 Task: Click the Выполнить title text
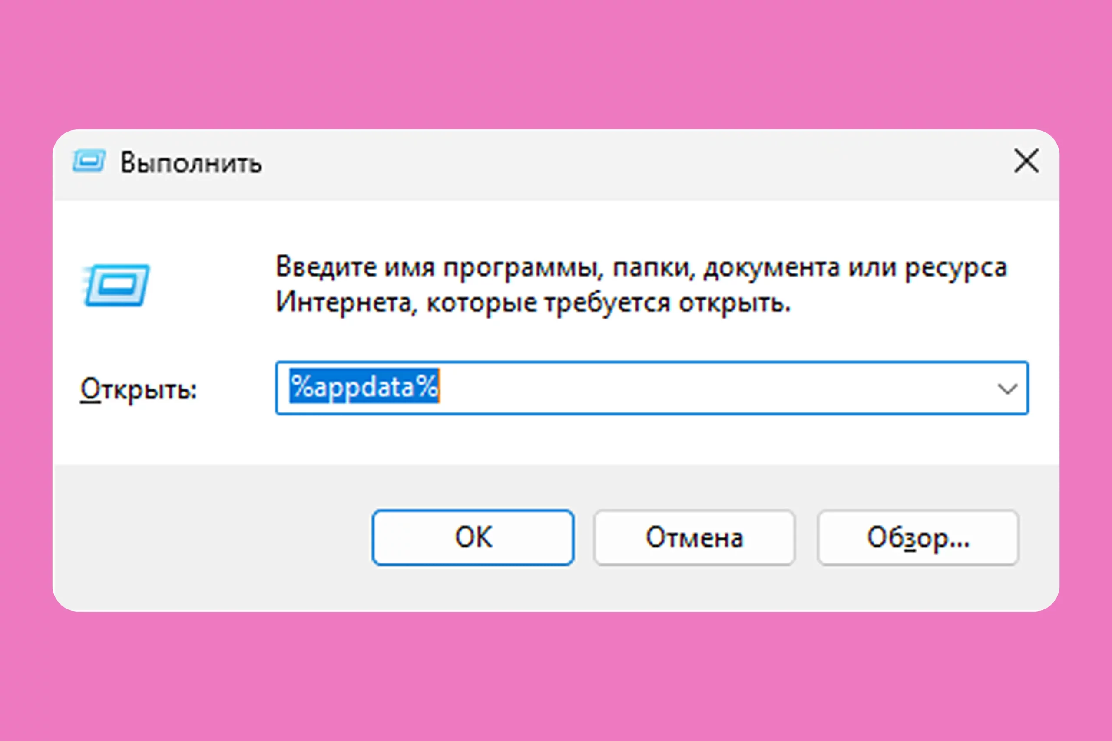tap(191, 163)
